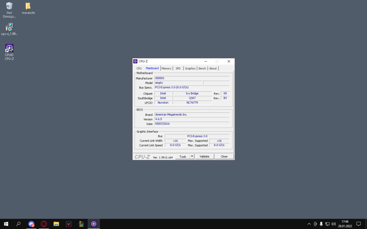Click the BIOS date 09/07/2016
367x229 pixels.
pos(192,124)
